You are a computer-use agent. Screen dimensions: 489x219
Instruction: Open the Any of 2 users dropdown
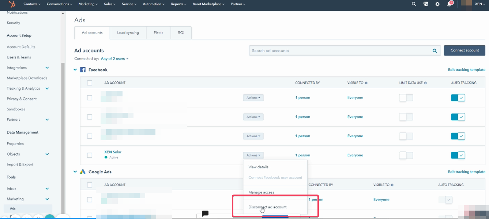click(114, 59)
